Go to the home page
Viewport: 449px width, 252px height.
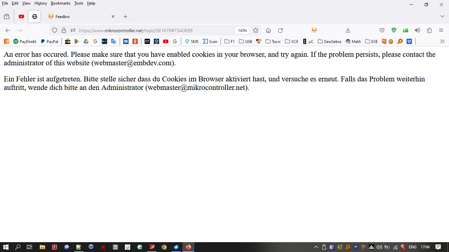tap(268, 30)
